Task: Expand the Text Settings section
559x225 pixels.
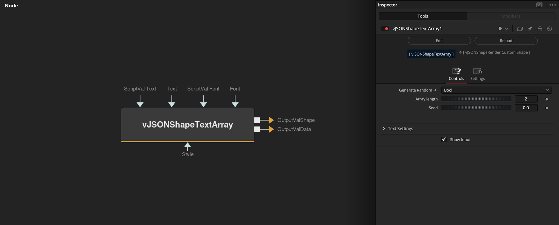Action: click(384, 129)
